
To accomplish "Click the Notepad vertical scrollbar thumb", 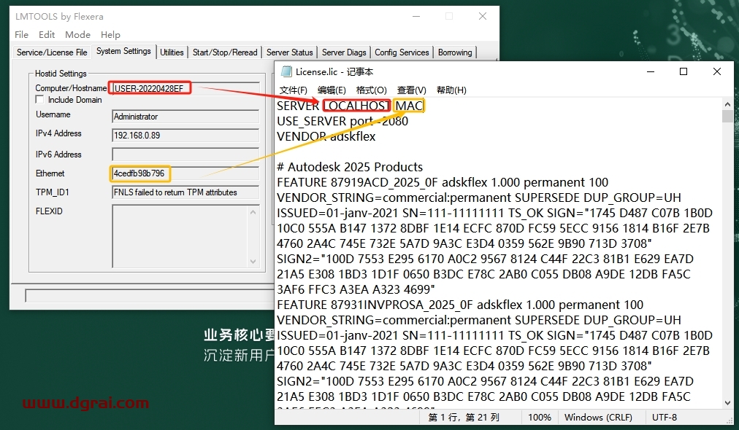I will 727,116.
